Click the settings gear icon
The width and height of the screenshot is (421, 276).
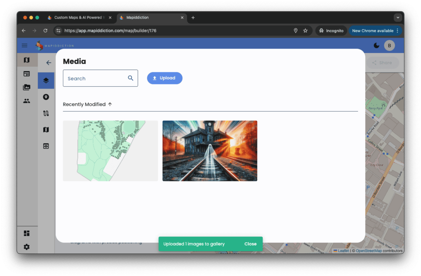click(x=27, y=247)
